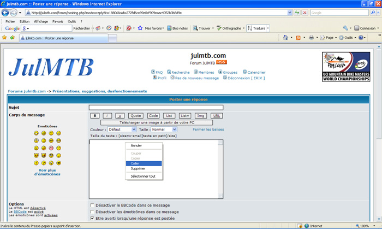Open the Taille dropdown set to Normal
Screen dimensions: 382x229
pyautogui.click(x=164, y=130)
